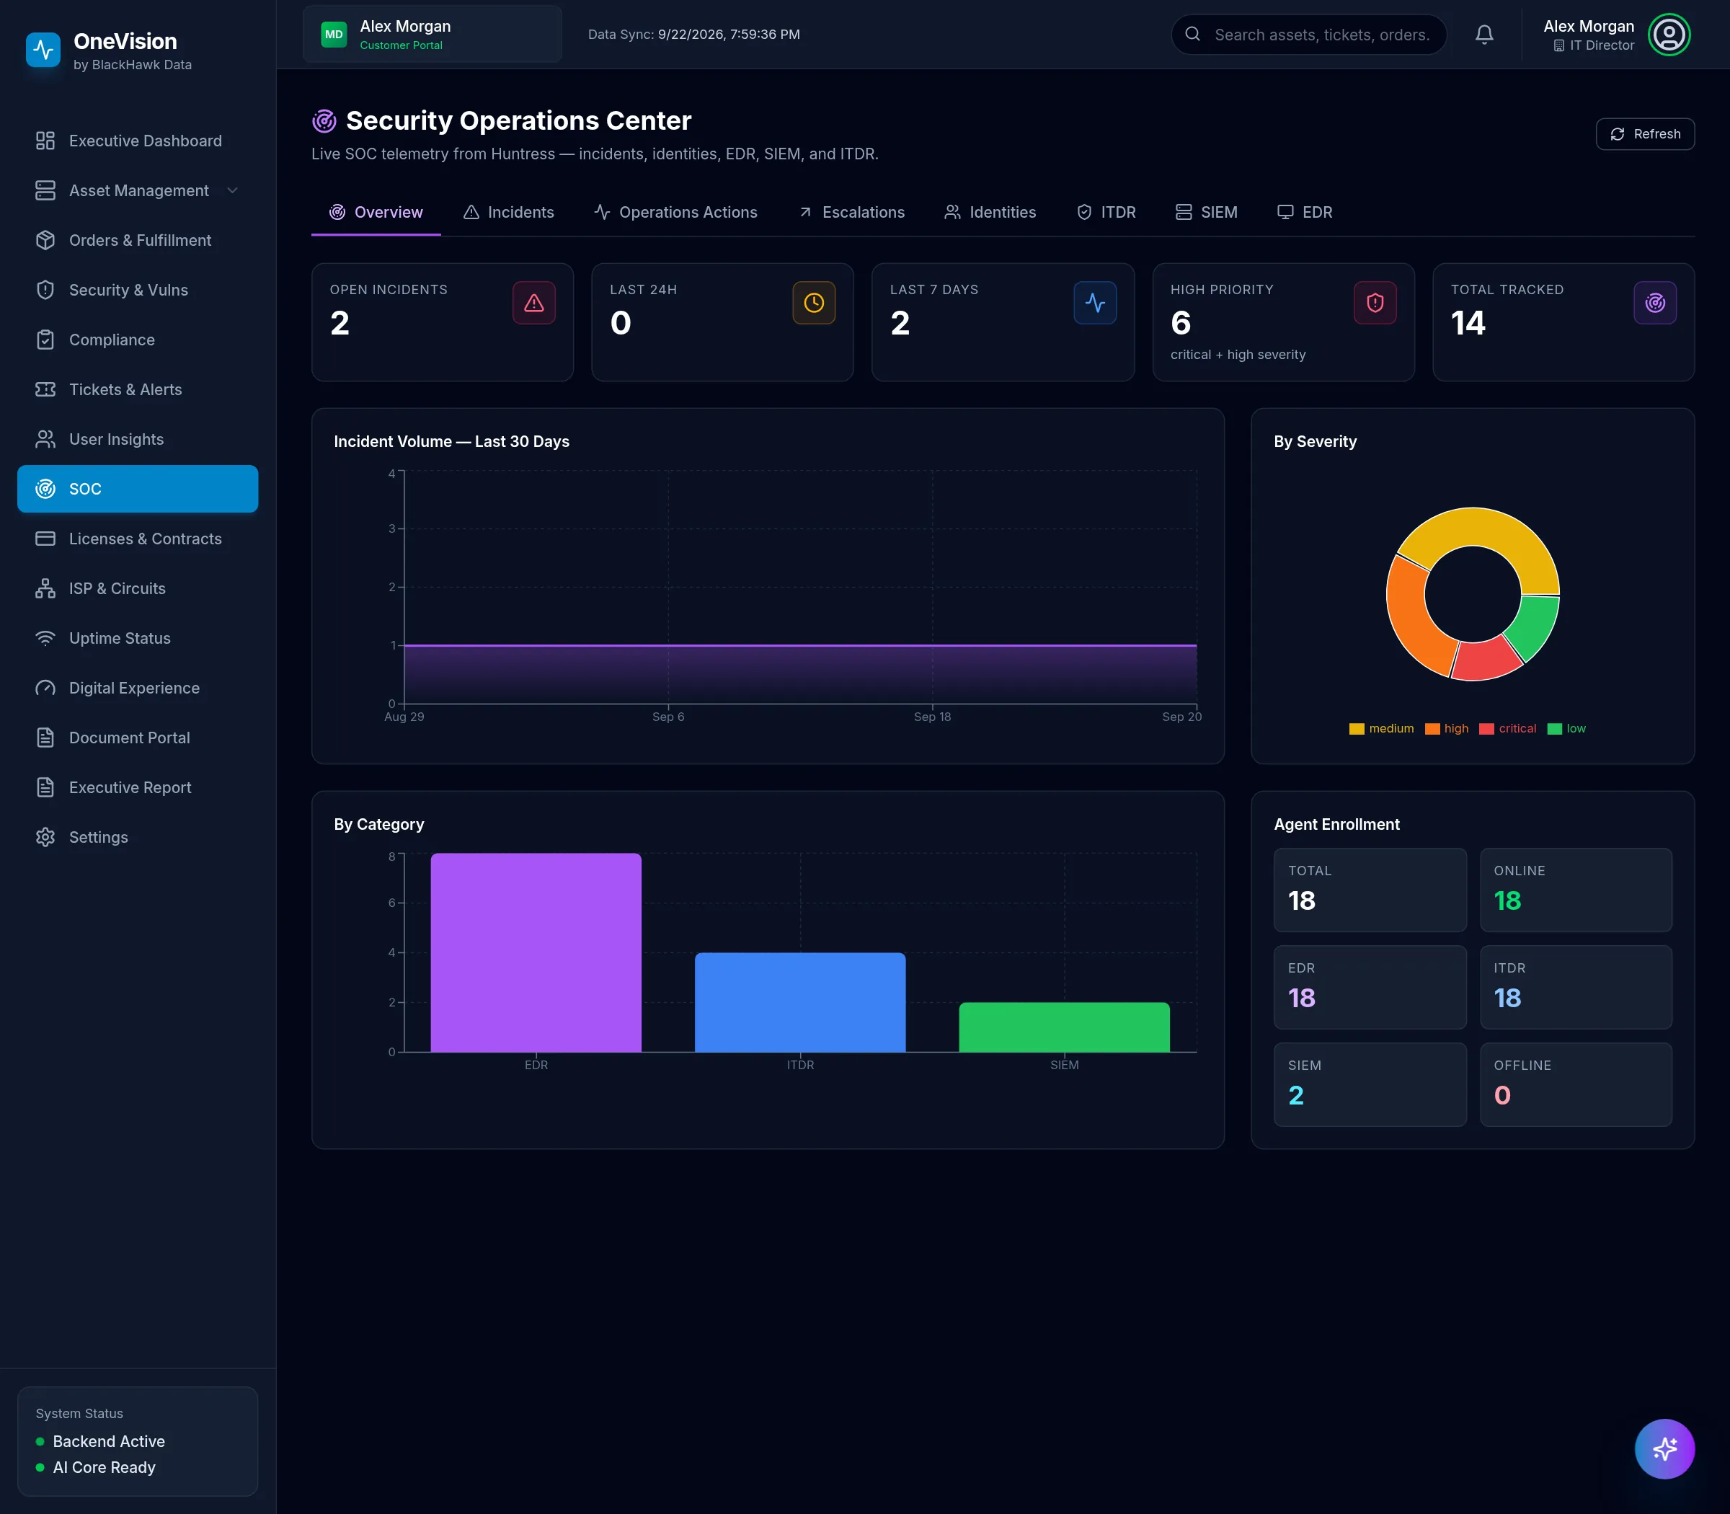Screen dimensions: 1730x1514
Task: Click the SIEM enrollment card showing 2
Action: (1370, 1084)
